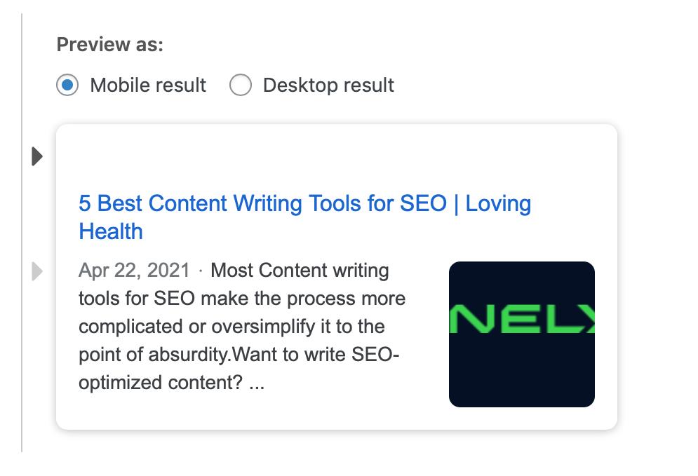The height and width of the screenshot is (476, 698).
Task: Click the ellipsis ending the description snippet
Action: coord(257,384)
